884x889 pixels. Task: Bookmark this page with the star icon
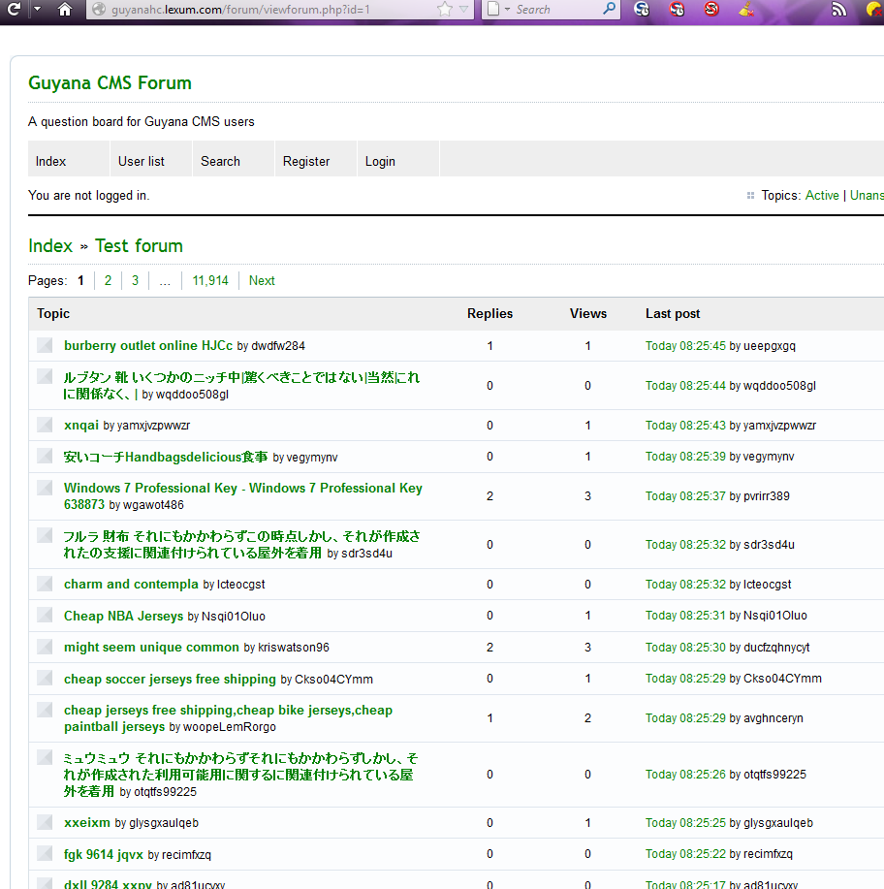444,10
